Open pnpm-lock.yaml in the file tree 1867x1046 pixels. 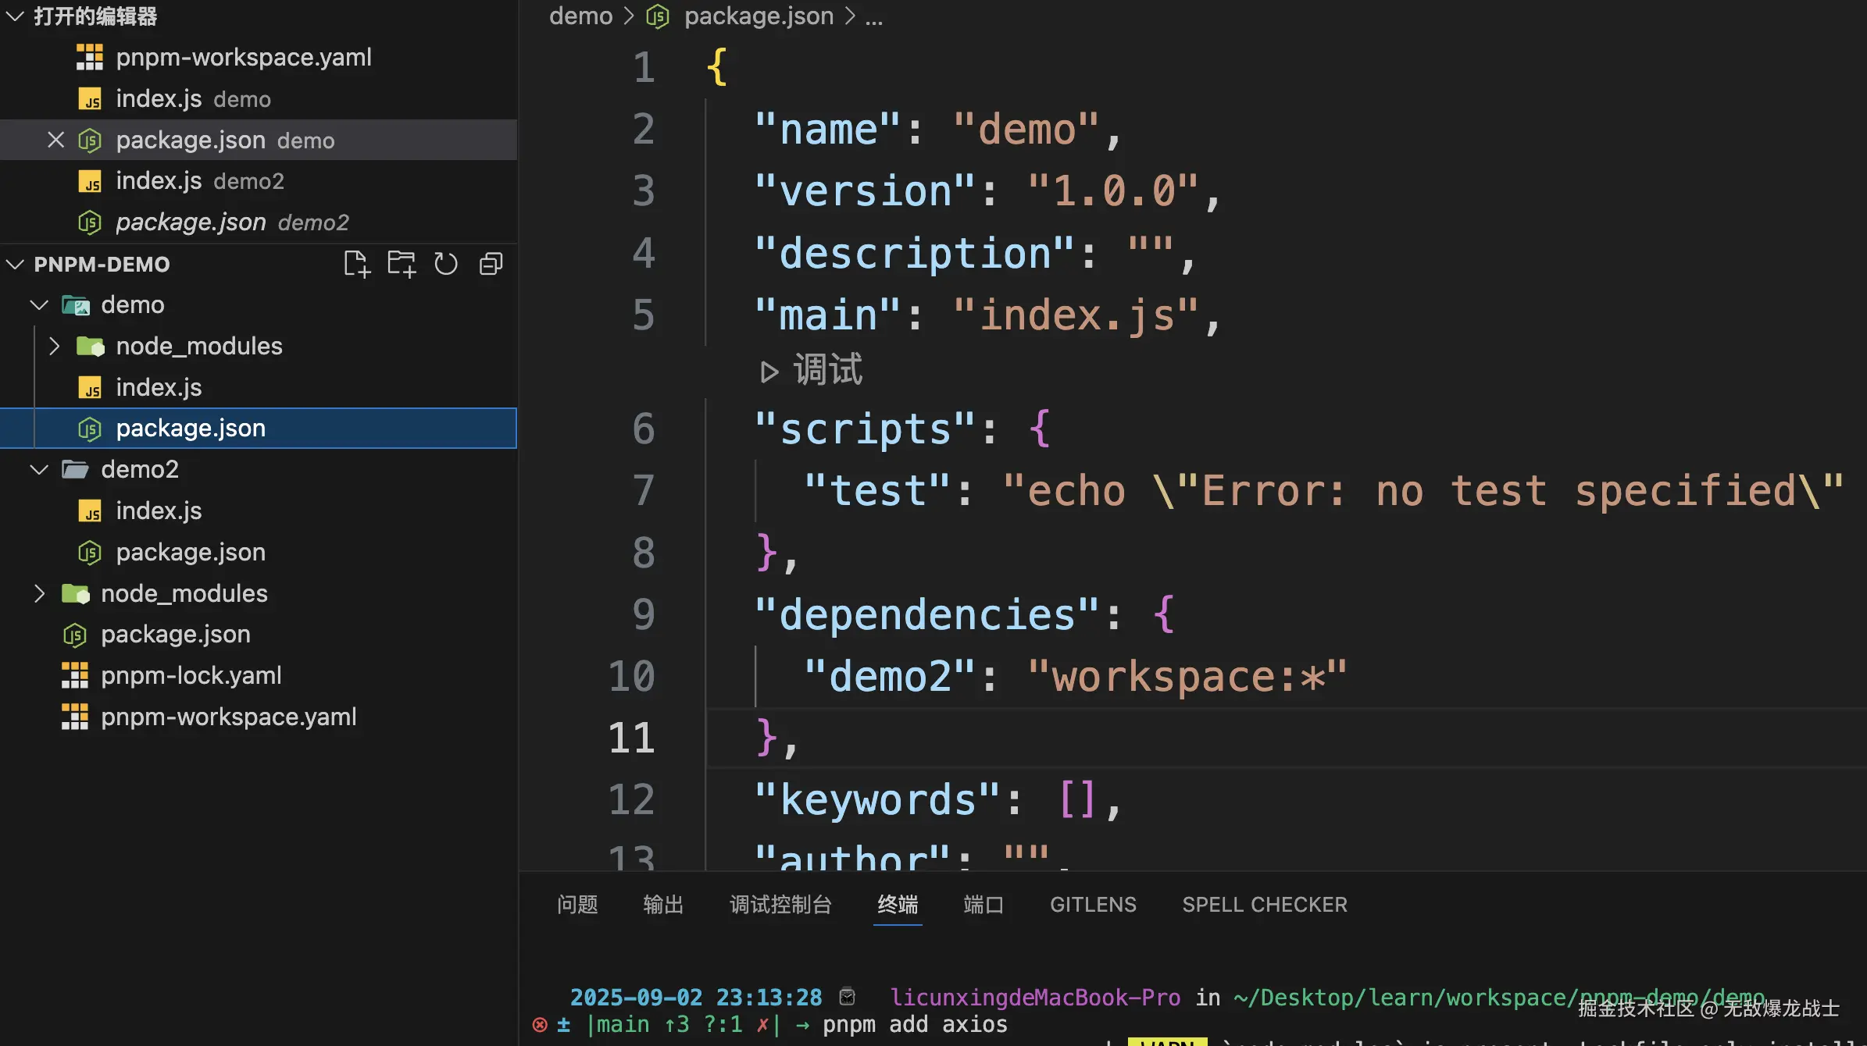tap(191, 675)
